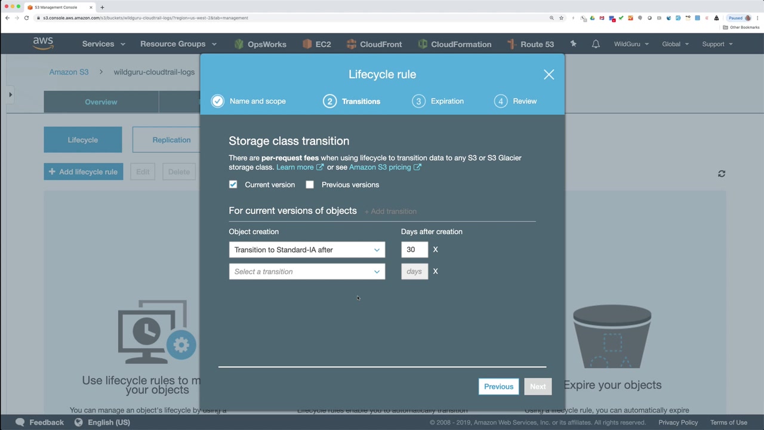Open the Select a transition dropdown
This screenshot has height=430, width=764.
pos(307,272)
